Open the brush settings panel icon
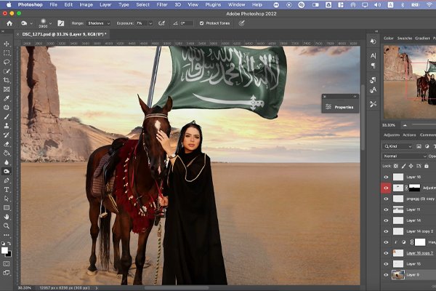 61,23
